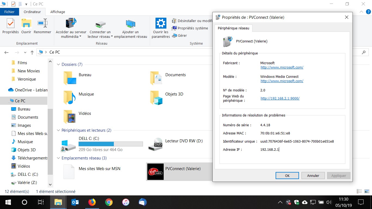Viewport: 372px width, 209px height.
Task: Switch to the Affichage ribbon tab
Action: pyautogui.click(x=57, y=12)
